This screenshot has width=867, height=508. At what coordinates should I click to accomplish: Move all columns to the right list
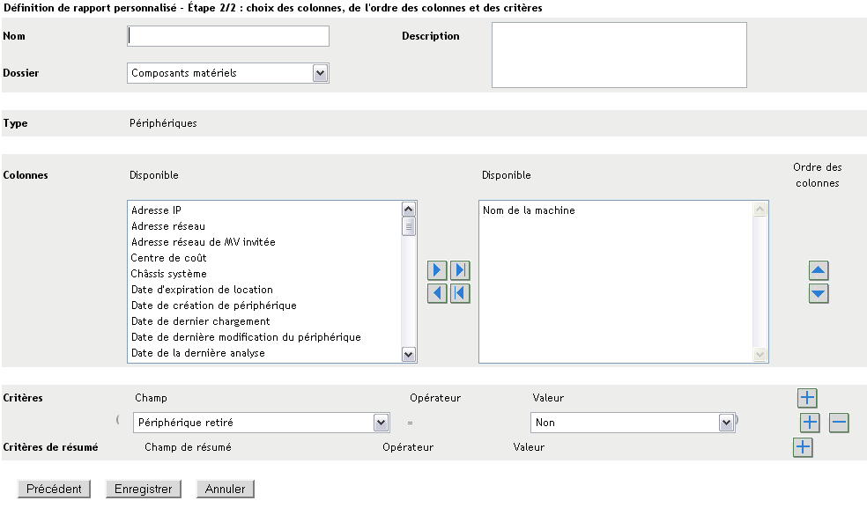(x=460, y=270)
